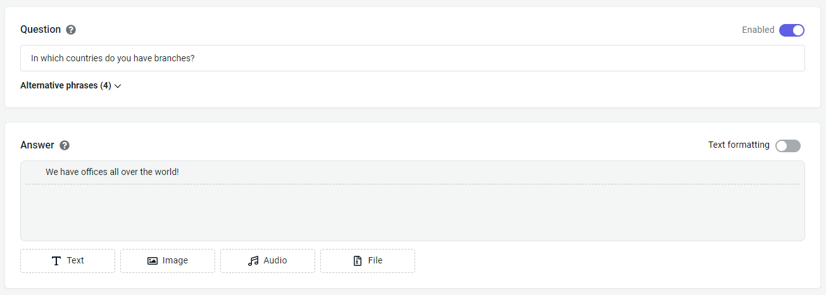Disable the Enabled toggle switch
Viewport: 826px width, 295px height.
tap(791, 30)
